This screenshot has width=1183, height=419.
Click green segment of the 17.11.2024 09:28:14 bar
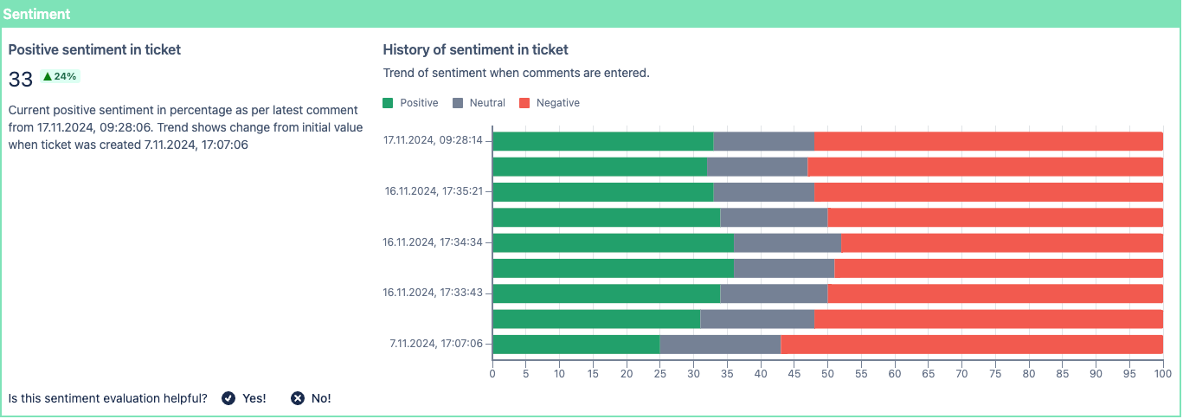pyautogui.click(x=602, y=141)
